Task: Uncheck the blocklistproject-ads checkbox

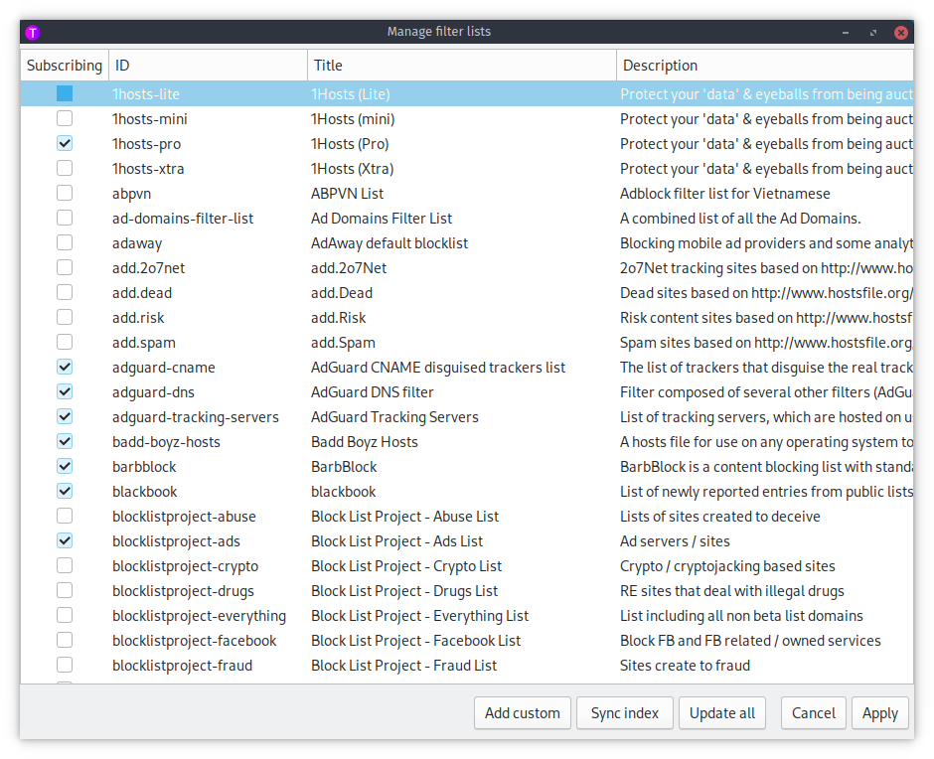Action: pos(65,541)
